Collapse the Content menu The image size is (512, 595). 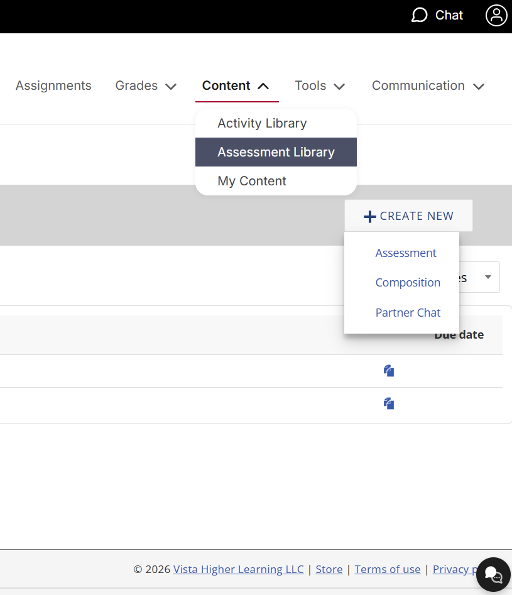pos(236,85)
